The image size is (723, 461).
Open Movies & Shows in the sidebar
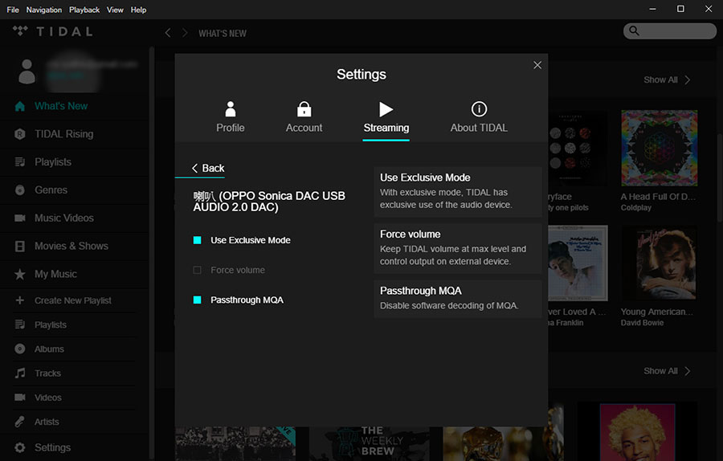71,247
